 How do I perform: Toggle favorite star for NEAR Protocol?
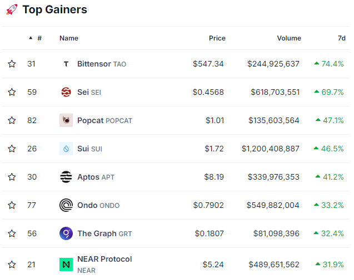coord(12,264)
